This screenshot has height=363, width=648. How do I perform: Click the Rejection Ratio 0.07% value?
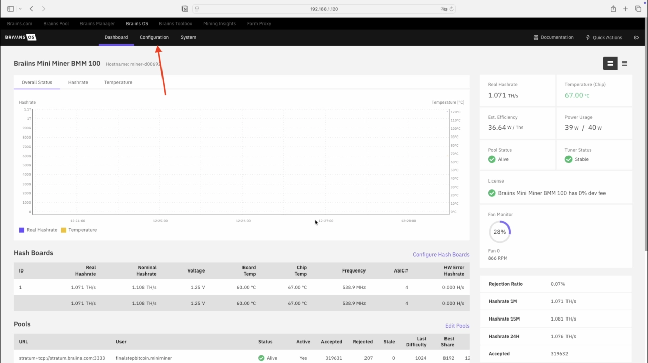[x=558, y=284]
